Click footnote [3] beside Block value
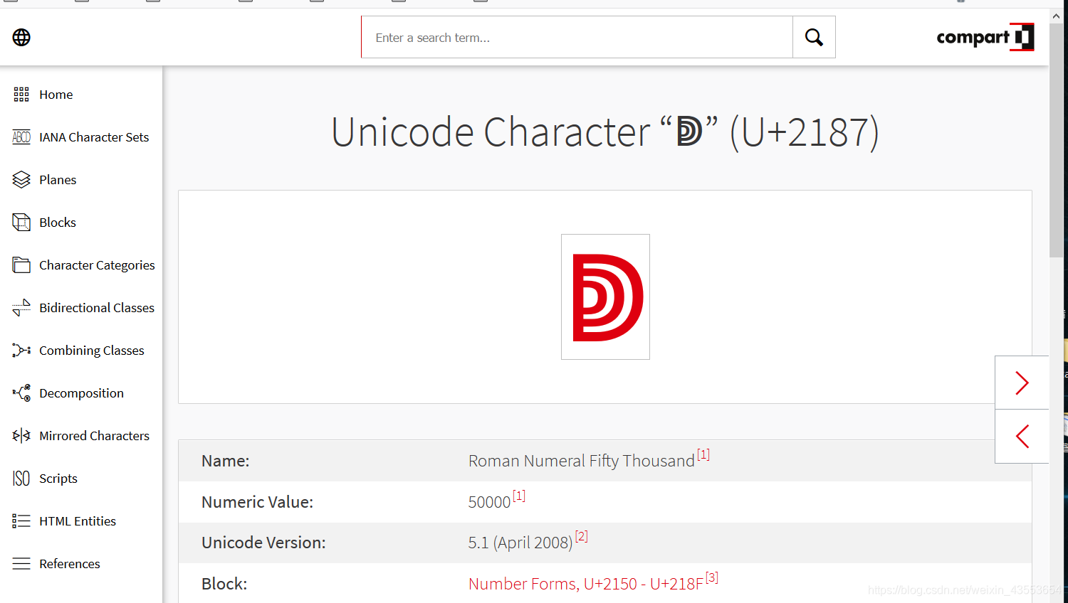Image resolution: width=1068 pixels, height=603 pixels. pyautogui.click(x=712, y=577)
